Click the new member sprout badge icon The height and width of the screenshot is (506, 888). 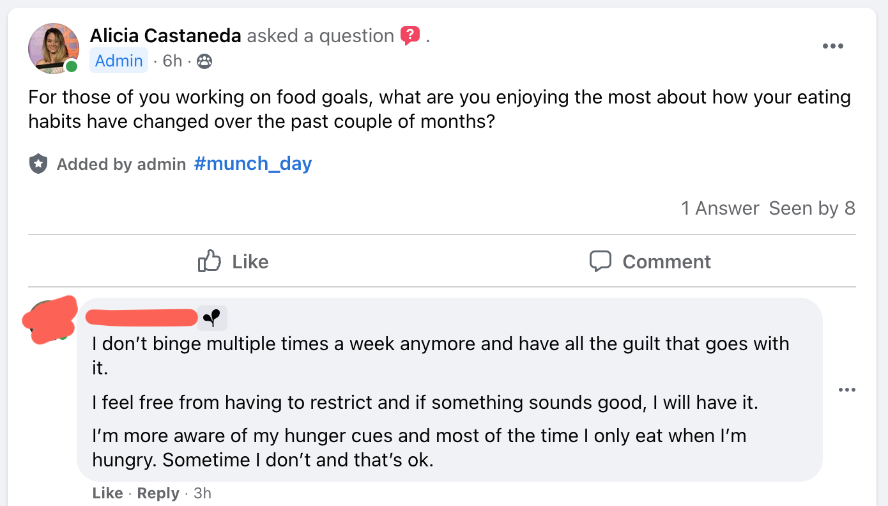tap(211, 318)
